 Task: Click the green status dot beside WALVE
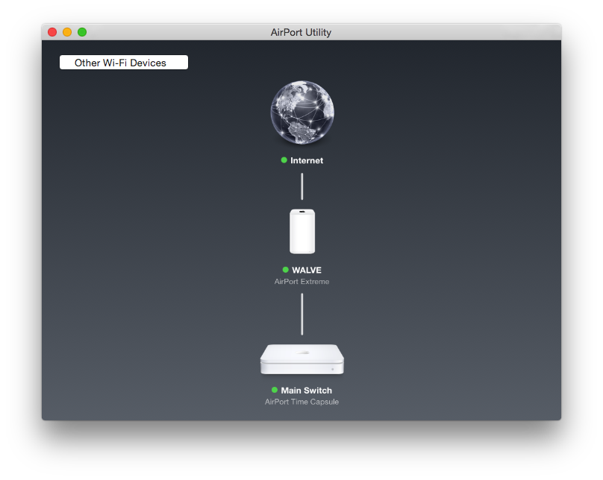pos(286,270)
